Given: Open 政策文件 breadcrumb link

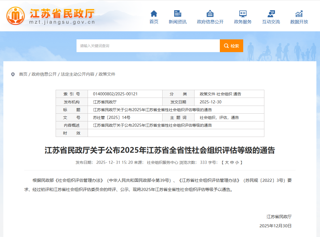Looking at the screenshot, I should [x=107, y=74].
